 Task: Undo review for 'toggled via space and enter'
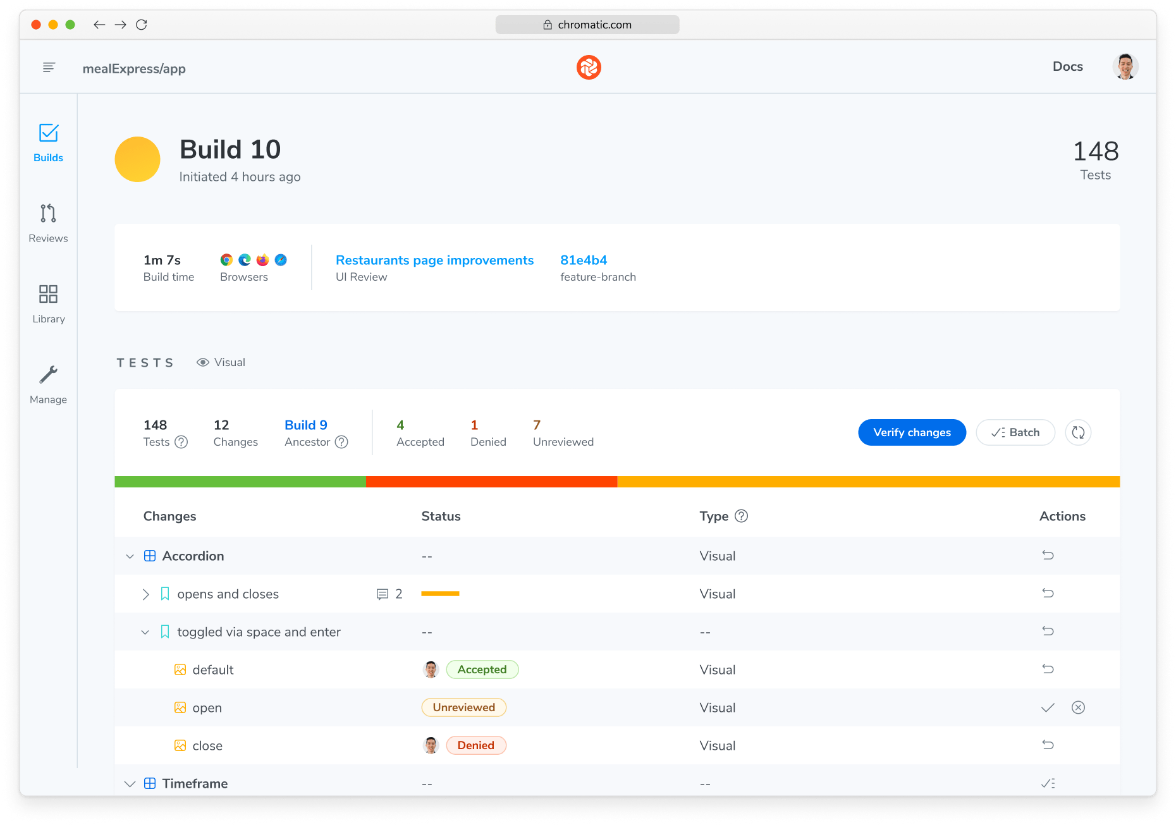pos(1048,631)
